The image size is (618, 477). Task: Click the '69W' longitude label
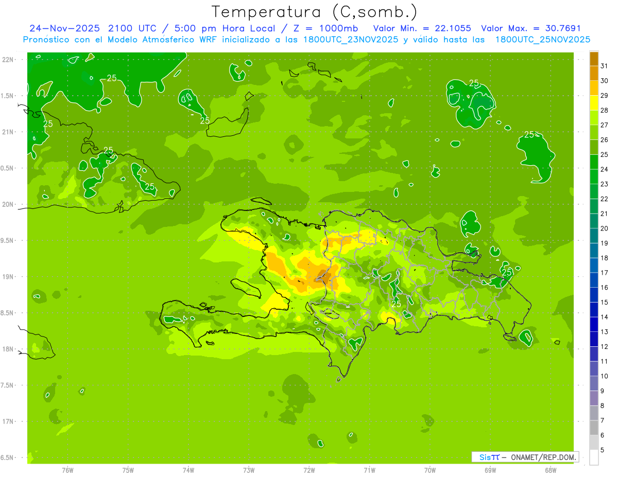490,470
